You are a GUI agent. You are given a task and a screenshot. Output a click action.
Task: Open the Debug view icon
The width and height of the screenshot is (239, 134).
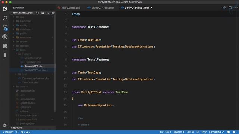point(5,37)
